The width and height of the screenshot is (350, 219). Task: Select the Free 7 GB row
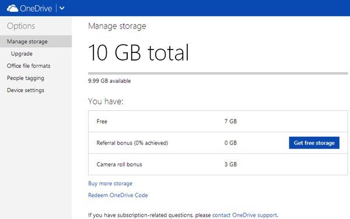click(218, 121)
